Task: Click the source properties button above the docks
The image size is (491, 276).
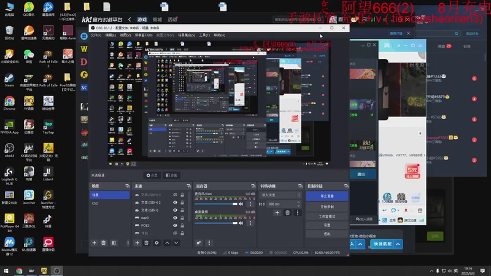Action: coord(152,175)
